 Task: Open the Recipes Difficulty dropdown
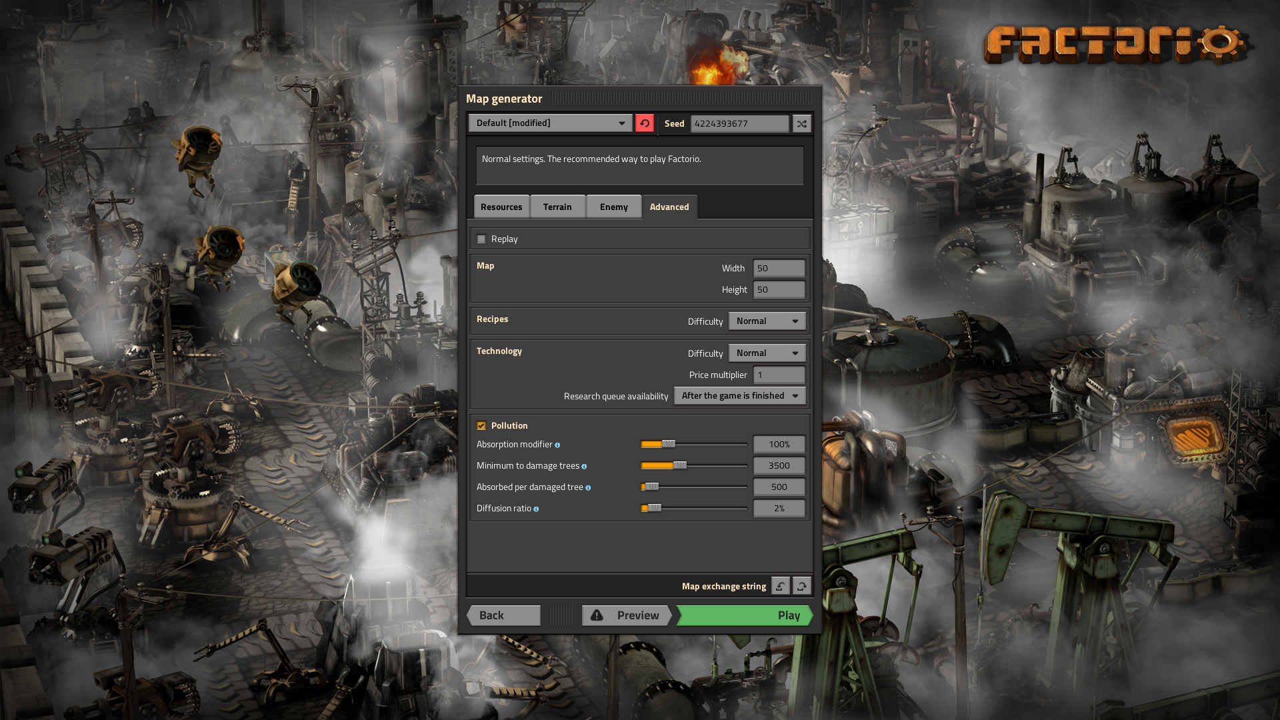coord(767,321)
